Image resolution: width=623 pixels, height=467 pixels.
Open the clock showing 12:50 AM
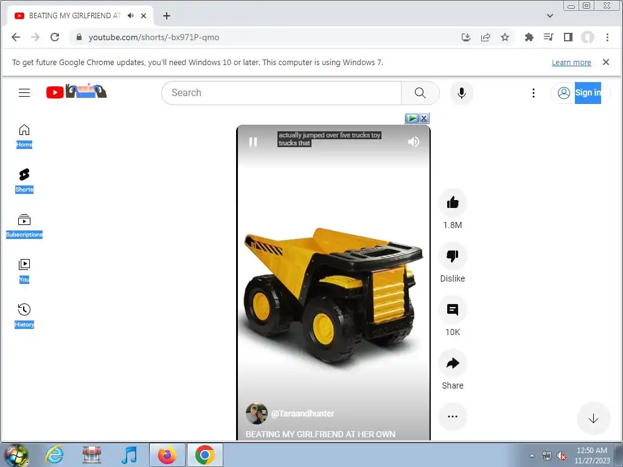[x=592, y=455]
